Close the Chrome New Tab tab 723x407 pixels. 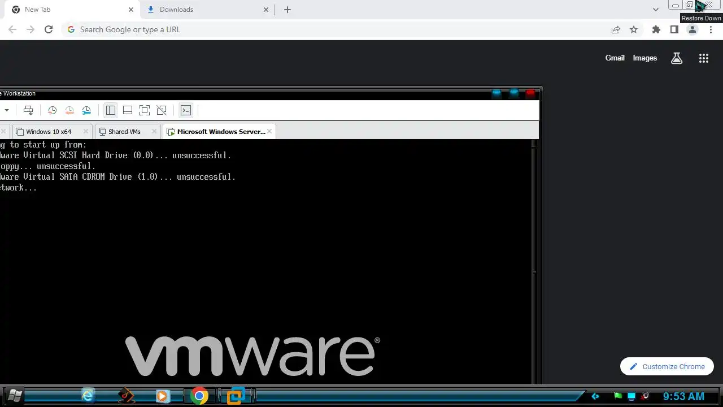tap(131, 10)
